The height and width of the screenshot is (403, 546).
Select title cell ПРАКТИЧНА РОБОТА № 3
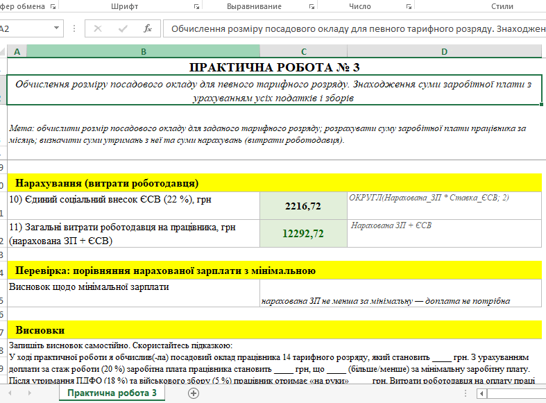tap(275, 67)
